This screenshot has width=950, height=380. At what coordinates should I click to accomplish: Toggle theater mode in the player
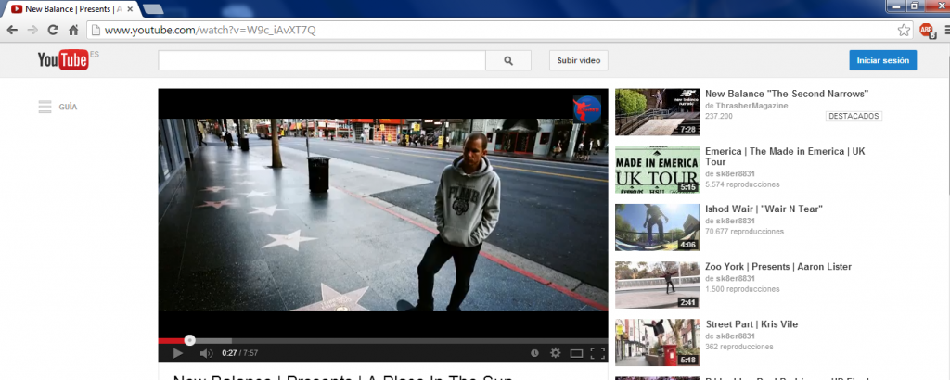click(x=577, y=353)
